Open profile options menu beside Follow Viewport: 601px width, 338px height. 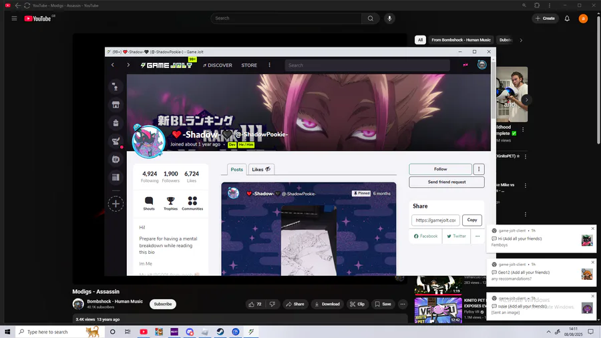pyautogui.click(x=479, y=169)
